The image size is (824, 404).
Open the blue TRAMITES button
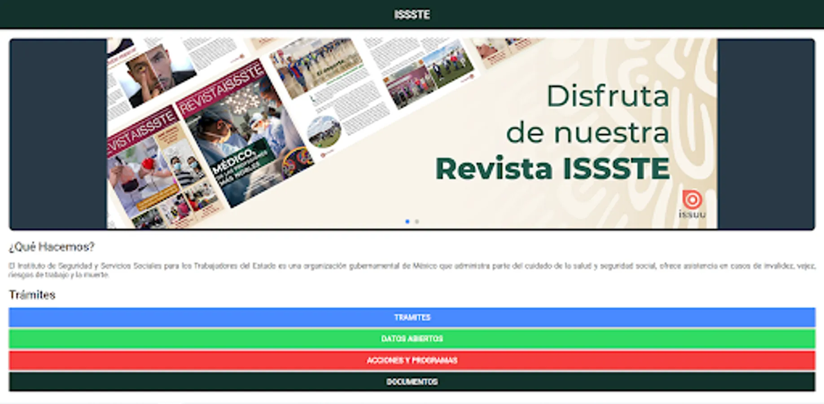pyautogui.click(x=412, y=317)
